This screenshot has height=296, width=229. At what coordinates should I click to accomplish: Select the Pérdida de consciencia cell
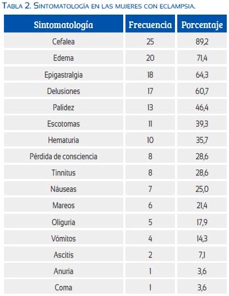tap(64, 156)
